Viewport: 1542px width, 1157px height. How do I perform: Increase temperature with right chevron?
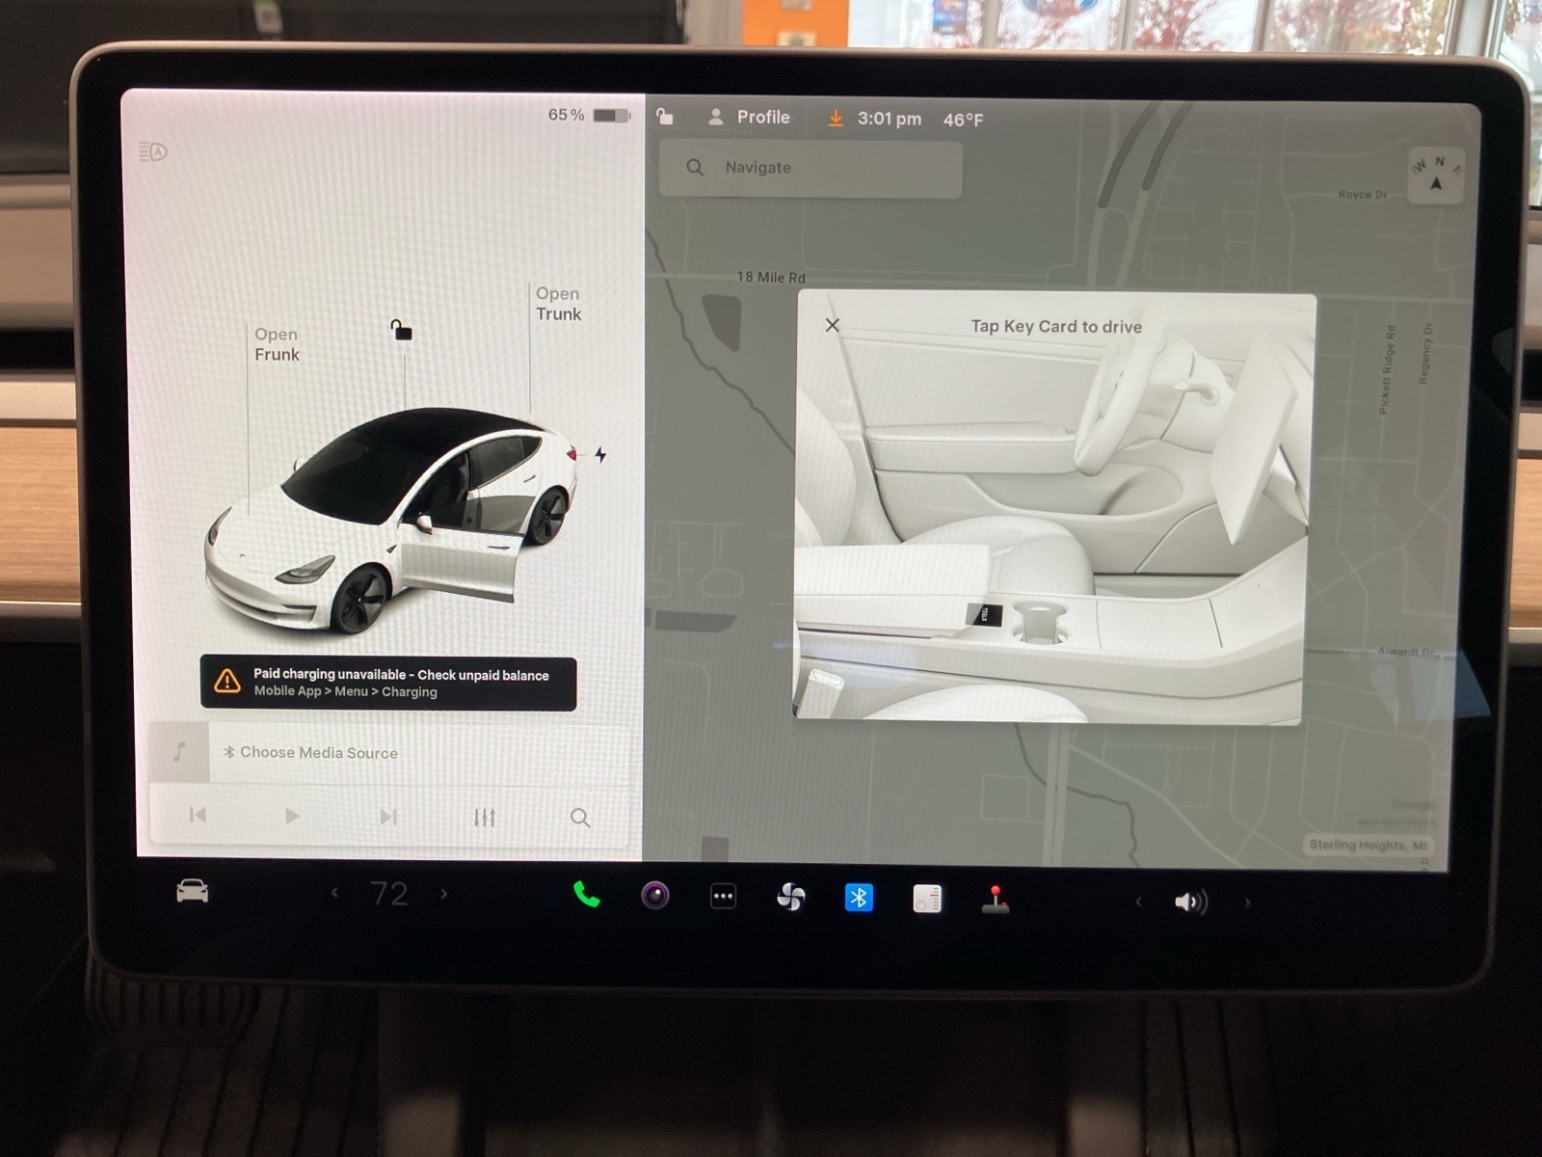[444, 894]
